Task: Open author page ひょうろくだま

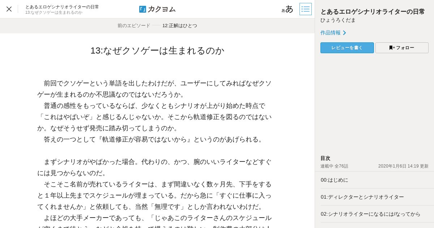Action: (x=338, y=20)
